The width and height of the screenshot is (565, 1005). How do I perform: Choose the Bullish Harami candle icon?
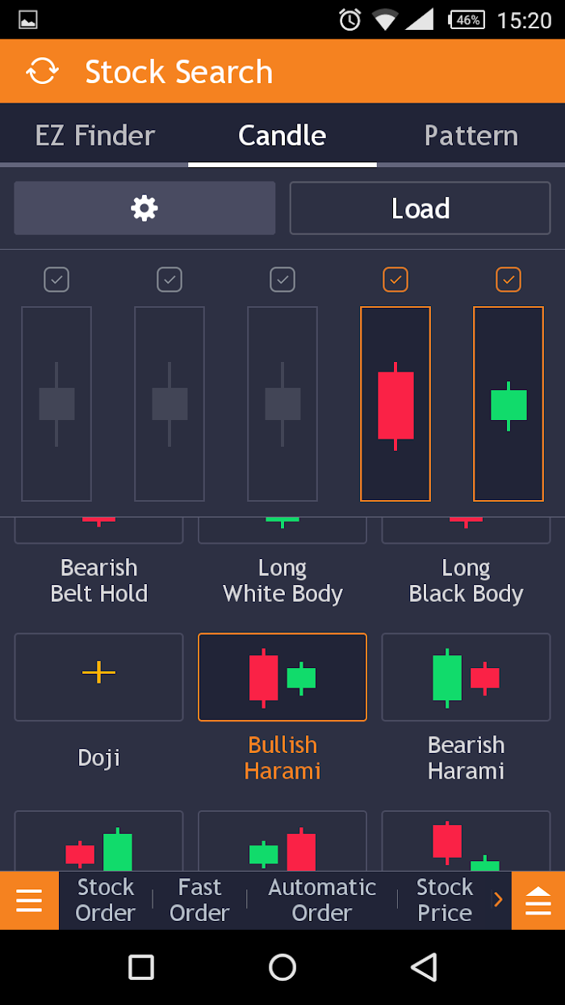point(282,677)
